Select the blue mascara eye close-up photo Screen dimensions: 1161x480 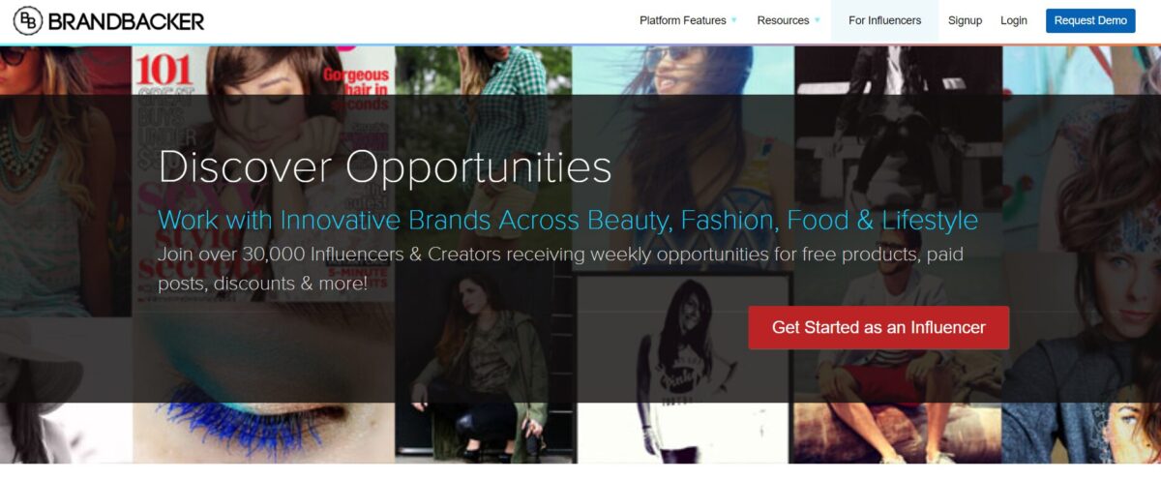pyautogui.click(x=263, y=383)
